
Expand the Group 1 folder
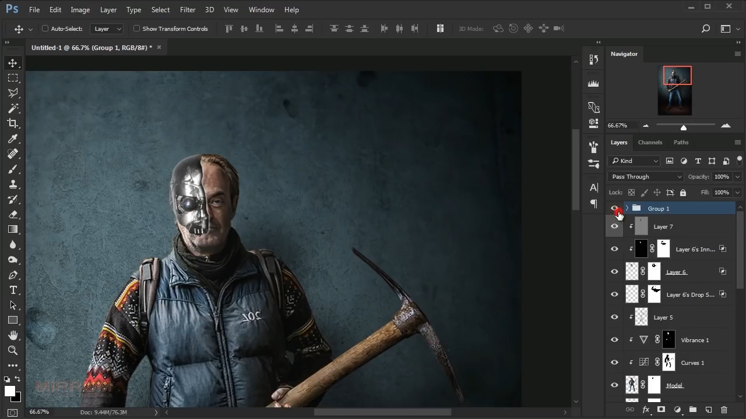[627, 208]
